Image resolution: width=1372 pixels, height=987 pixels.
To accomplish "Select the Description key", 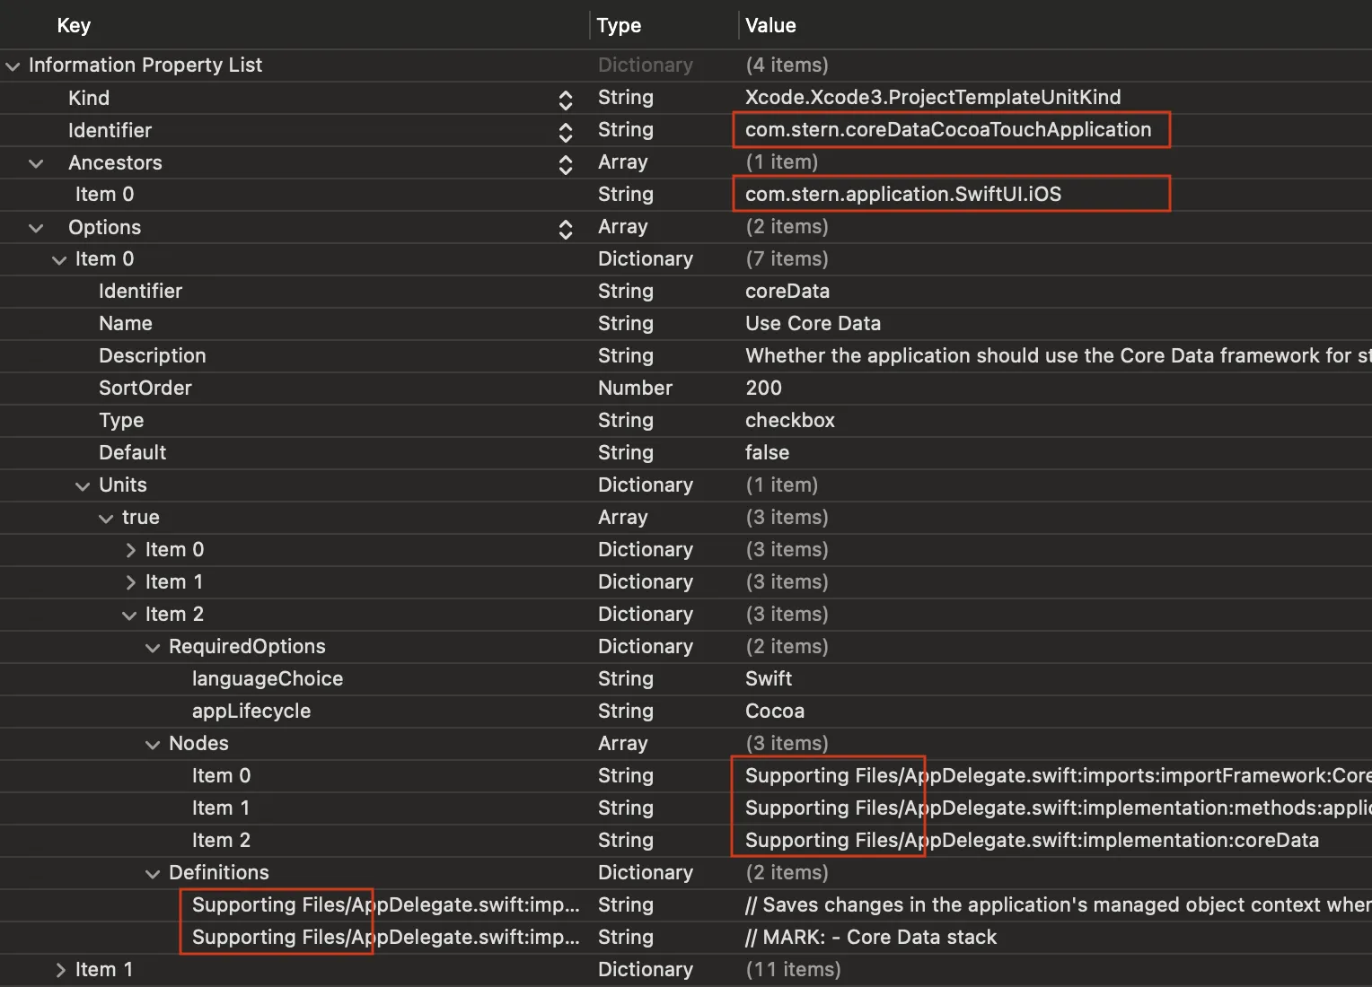I will pos(153,355).
